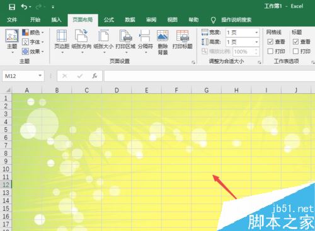
Task: Open the 颜色 theme colors dropdown
Action: coord(33,33)
